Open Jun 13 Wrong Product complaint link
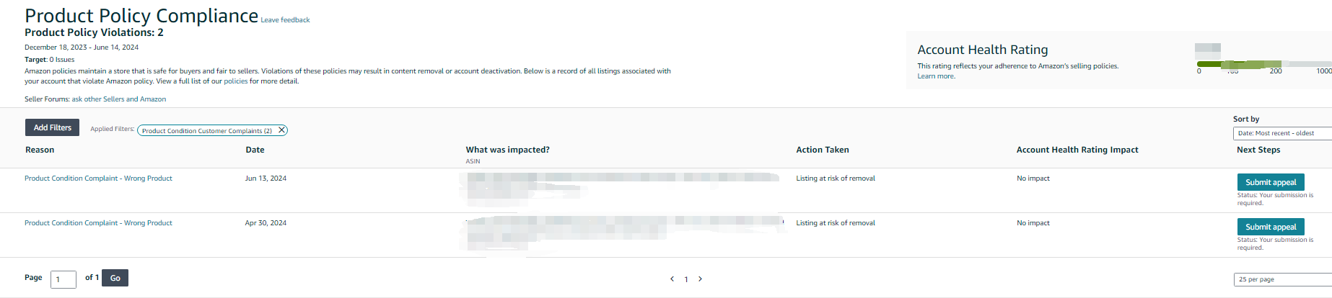The image size is (1332, 298). tap(98, 179)
